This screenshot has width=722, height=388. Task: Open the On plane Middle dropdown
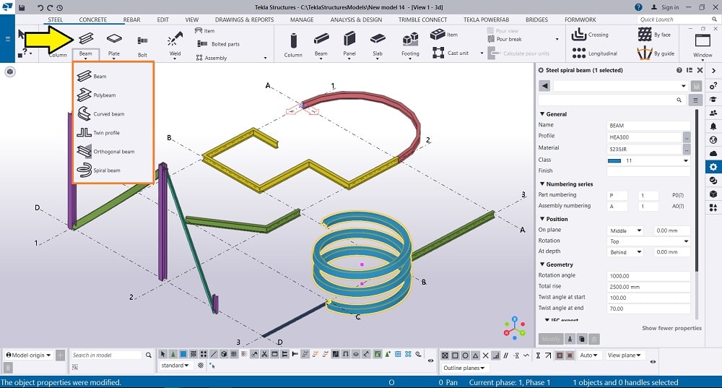[625, 230]
